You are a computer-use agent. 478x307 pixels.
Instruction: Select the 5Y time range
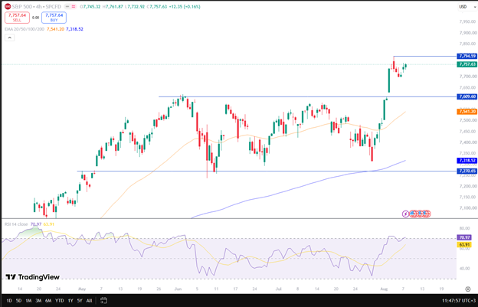coord(80,301)
